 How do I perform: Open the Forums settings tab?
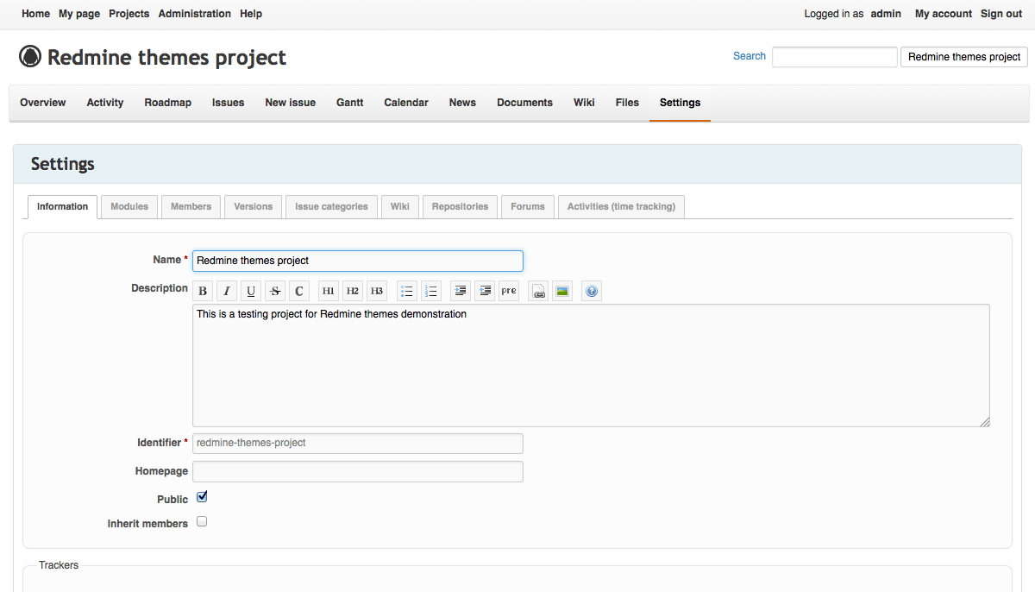tap(528, 207)
